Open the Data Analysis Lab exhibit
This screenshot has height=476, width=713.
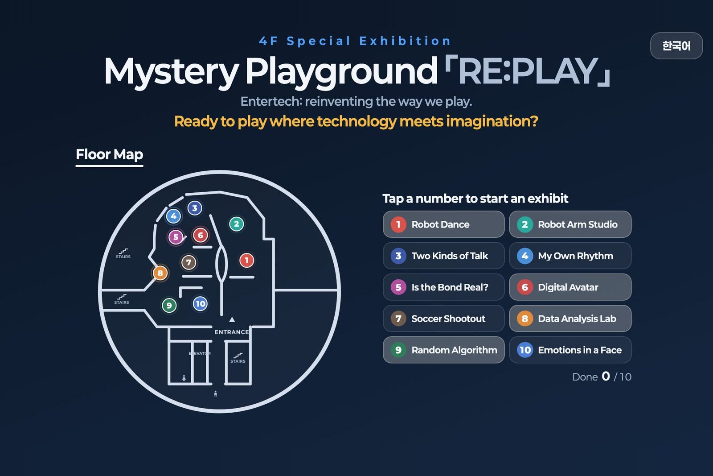pyautogui.click(x=570, y=319)
